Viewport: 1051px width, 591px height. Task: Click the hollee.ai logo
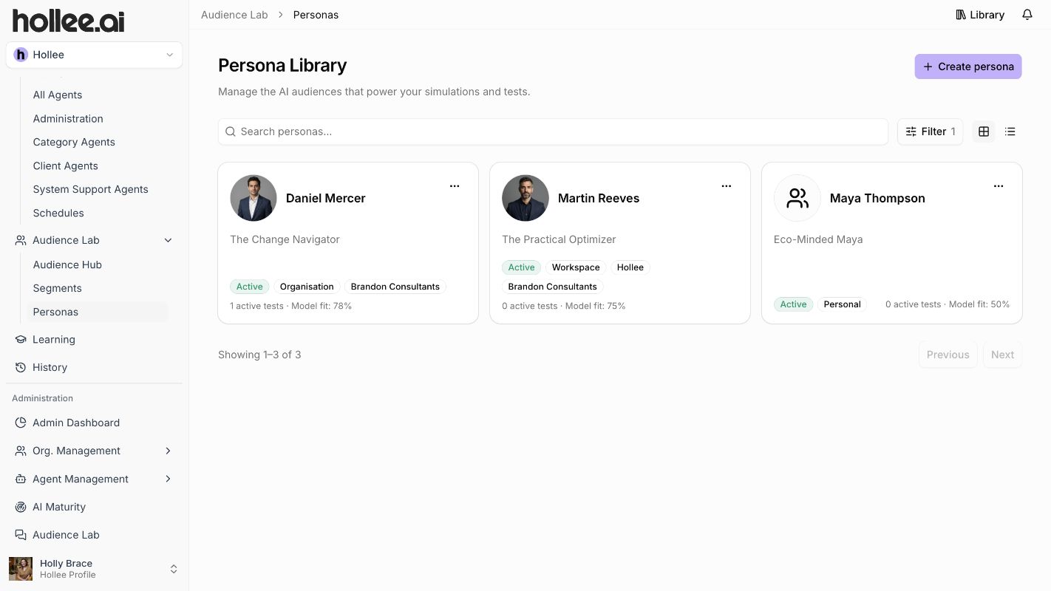[69, 20]
